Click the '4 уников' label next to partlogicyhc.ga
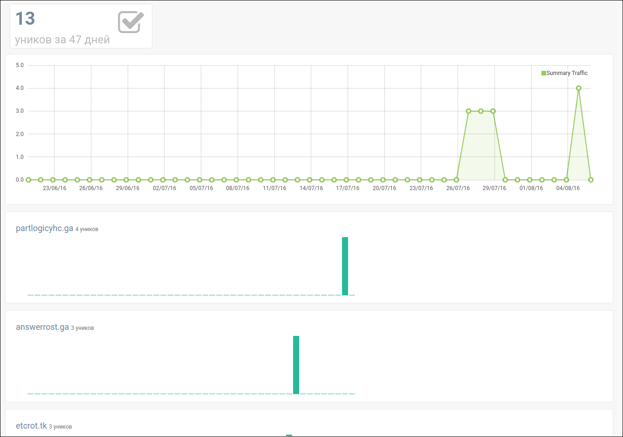The image size is (623, 437). click(87, 229)
